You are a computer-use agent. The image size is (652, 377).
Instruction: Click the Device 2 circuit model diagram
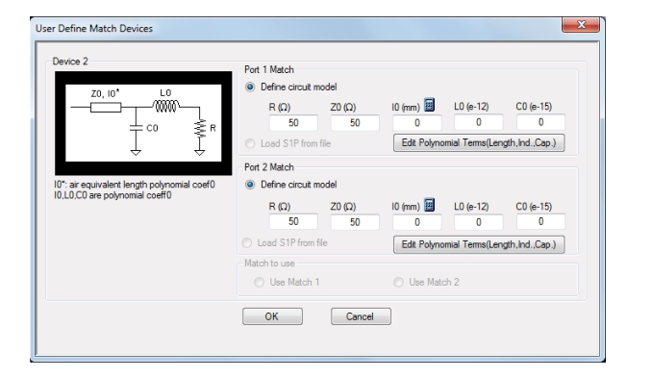pyautogui.click(x=143, y=123)
